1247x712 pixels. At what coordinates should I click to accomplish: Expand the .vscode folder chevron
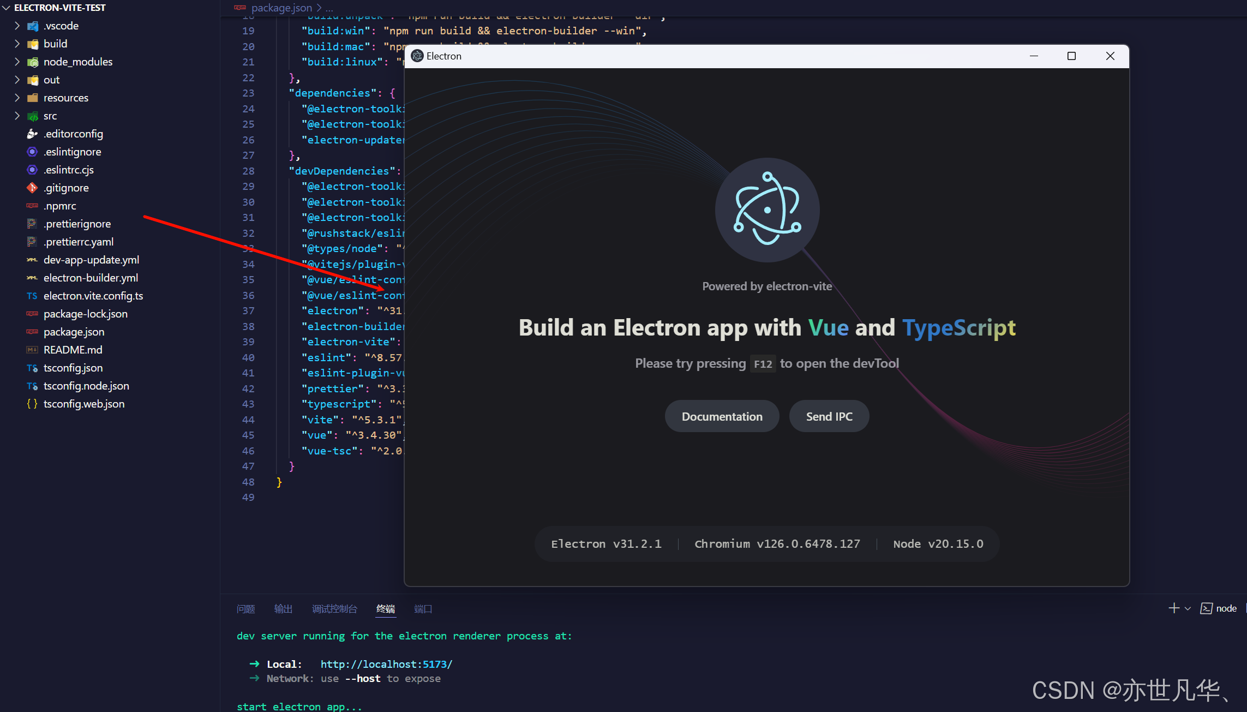[17, 26]
